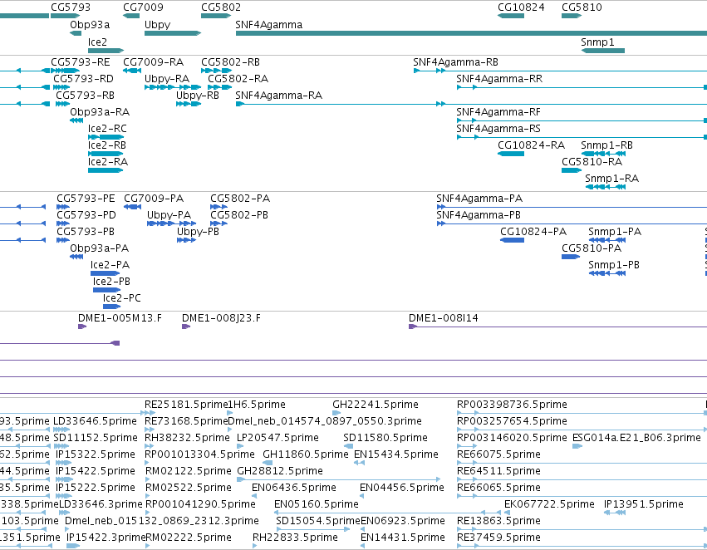Select protein Ice2-PC
The image size is (707, 550).
pyautogui.click(x=122, y=298)
